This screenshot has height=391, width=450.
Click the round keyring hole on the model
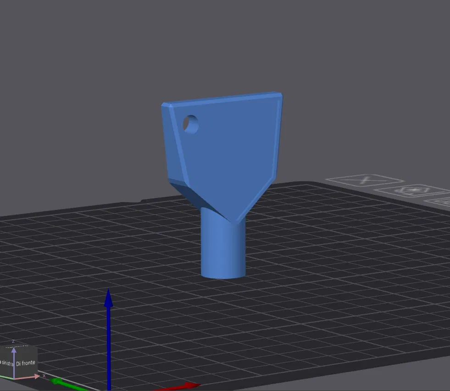pyautogui.click(x=191, y=124)
